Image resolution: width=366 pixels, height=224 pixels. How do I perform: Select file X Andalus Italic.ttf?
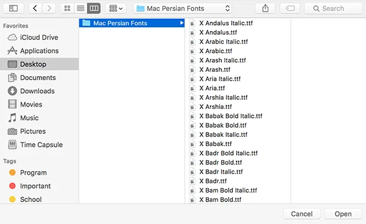pyautogui.click(x=238, y=23)
